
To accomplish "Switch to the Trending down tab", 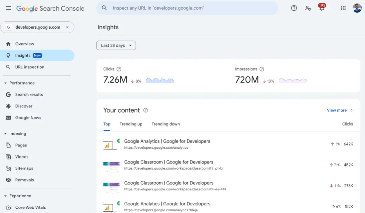I will pyautogui.click(x=166, y=124).
